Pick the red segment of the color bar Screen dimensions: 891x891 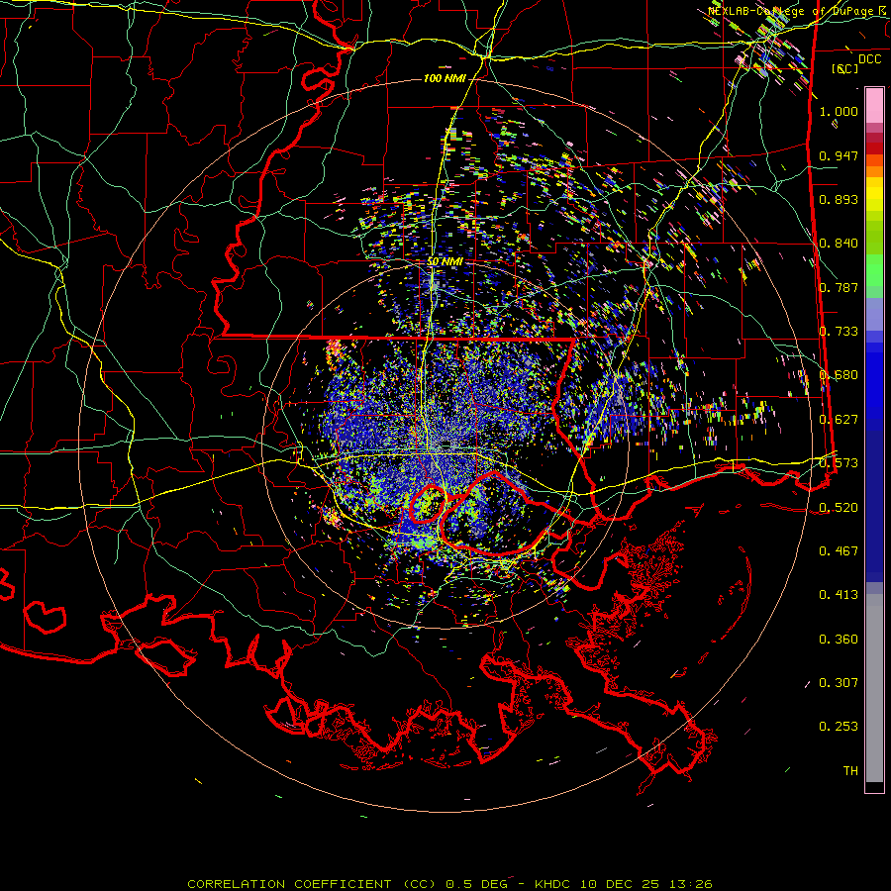point(874,148)
